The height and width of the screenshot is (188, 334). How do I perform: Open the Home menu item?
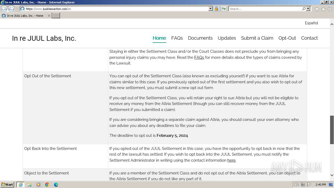pyautogui.click(x=159, y=38)
